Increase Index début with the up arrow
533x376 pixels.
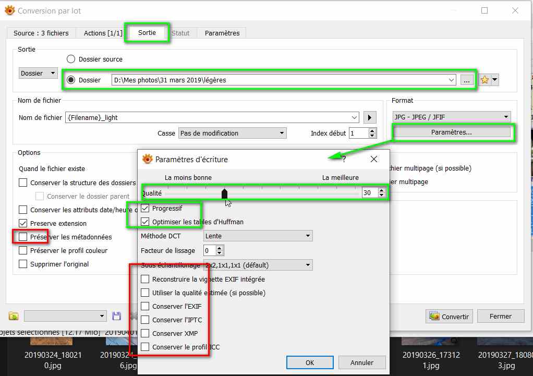tap(372, 131)
